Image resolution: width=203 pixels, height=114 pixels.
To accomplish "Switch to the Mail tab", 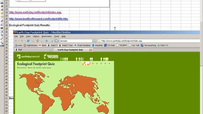I will click(34, 50).
